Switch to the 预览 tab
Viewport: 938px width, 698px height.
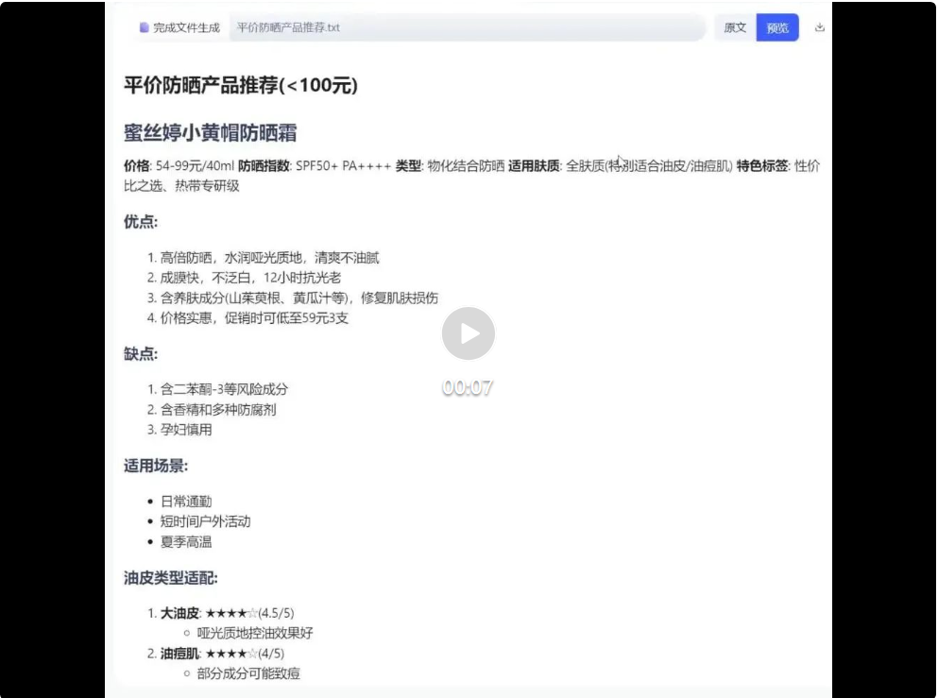777,27
